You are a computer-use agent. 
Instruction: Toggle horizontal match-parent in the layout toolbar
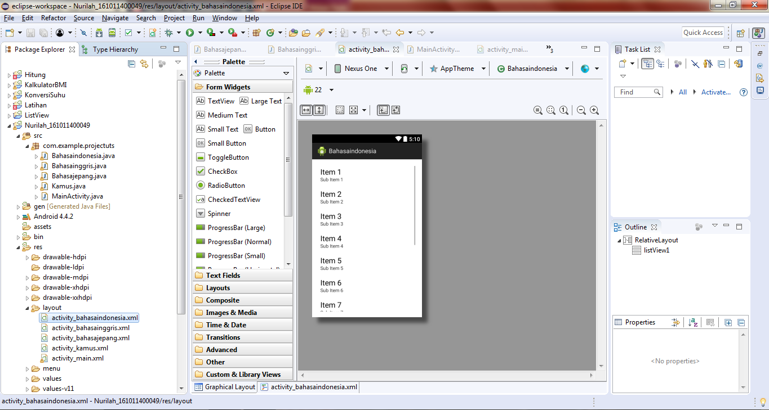coord(306,110)
